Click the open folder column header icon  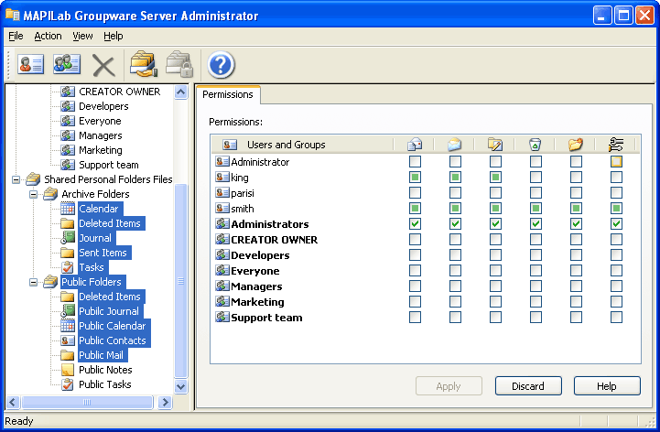[x=576, y=145]
